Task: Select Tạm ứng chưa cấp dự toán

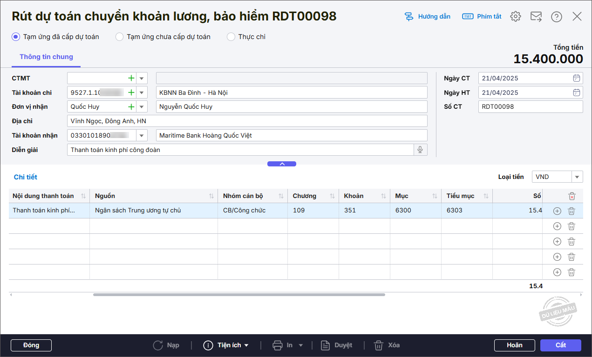Action: pos(120,37)
